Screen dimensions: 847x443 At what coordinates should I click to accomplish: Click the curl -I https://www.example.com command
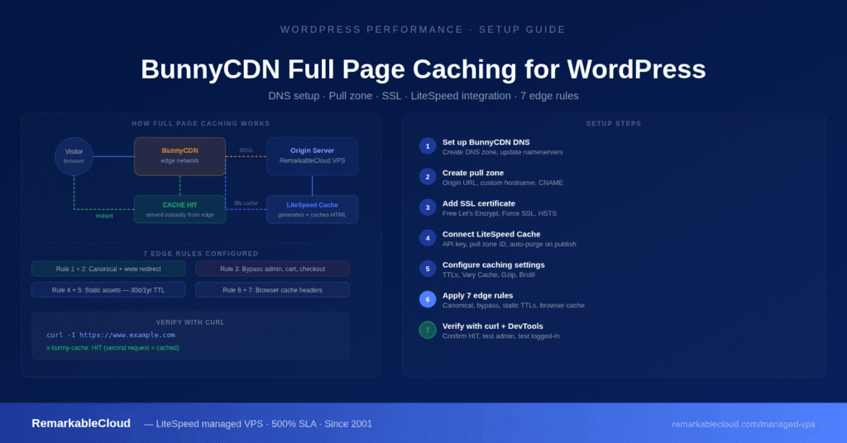point(111,335)
